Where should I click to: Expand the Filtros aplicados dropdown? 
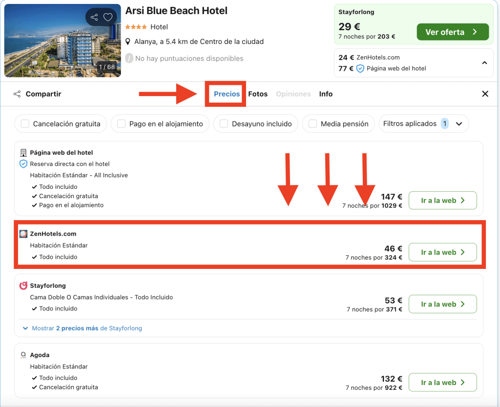tap(458, 124)
